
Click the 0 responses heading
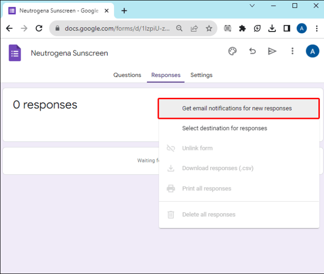point(45,105)
